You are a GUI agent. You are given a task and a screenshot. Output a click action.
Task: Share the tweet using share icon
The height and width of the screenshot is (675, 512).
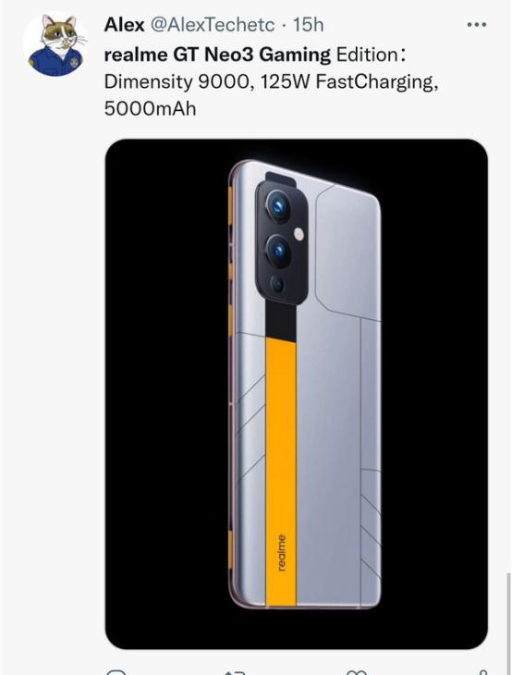482,671
